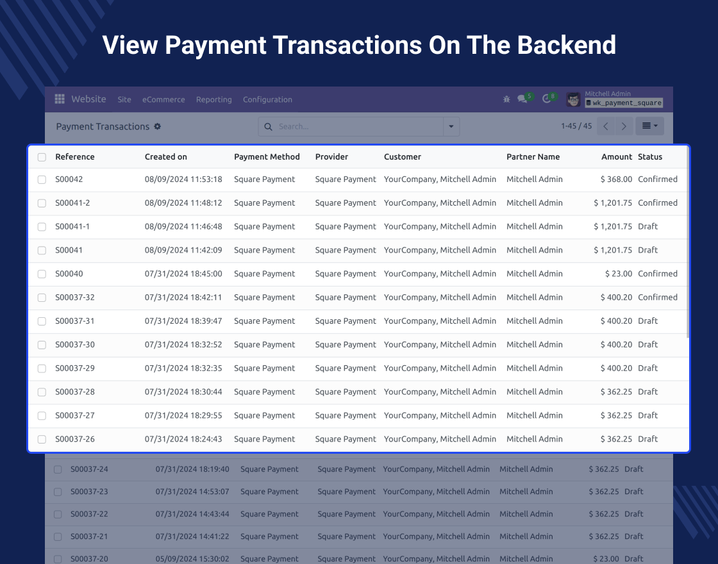Check the S00037-28 row checkbox

click(42, 392)
